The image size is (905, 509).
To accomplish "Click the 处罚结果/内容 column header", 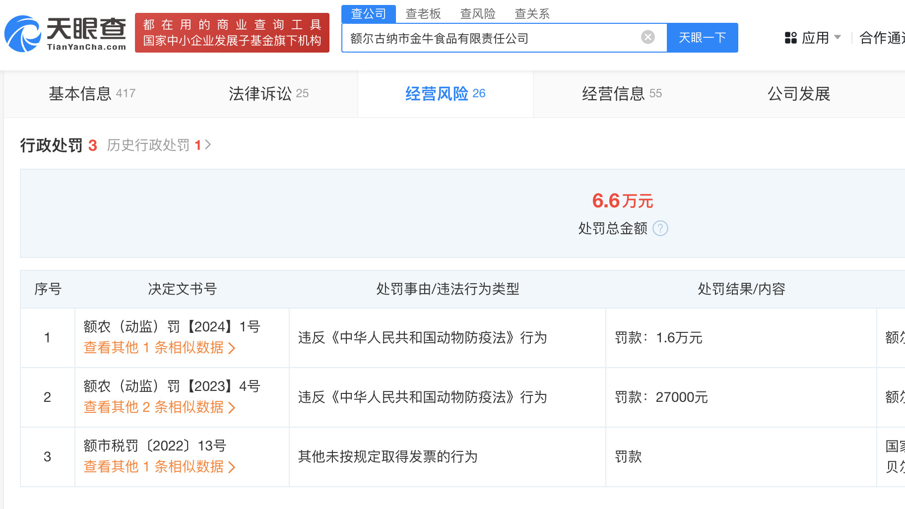I will click(x=741, y=289).
